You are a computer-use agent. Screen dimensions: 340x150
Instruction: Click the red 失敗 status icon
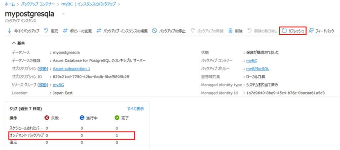(x=46, y=118)
